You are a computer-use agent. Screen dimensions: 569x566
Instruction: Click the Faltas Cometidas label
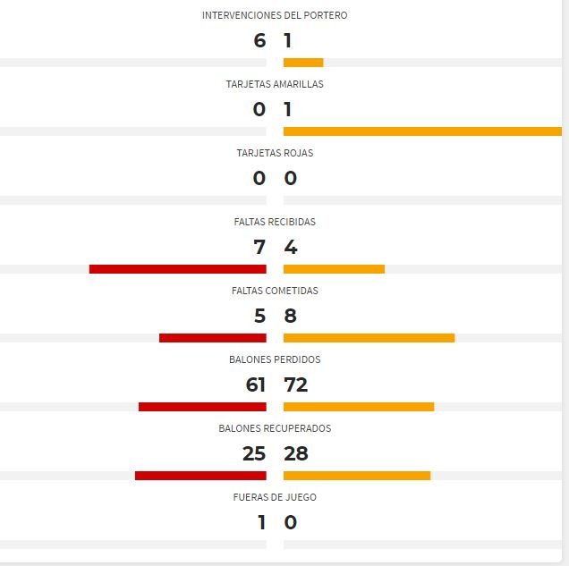pyautogui.click(x=275, y=291)
